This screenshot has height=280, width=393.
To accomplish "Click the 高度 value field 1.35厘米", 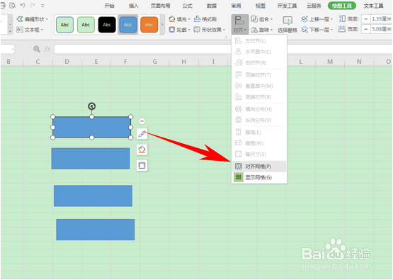I will click(x=381, y=19).
